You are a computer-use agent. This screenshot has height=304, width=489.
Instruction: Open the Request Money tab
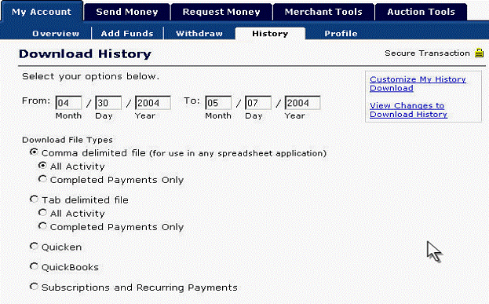point(221,12)
